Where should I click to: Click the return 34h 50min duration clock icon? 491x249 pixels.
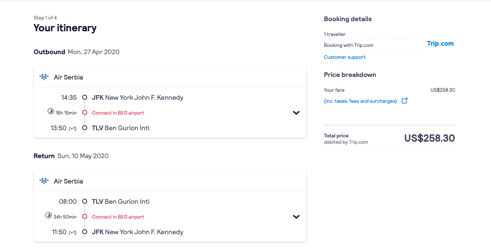tap(49, 215)
